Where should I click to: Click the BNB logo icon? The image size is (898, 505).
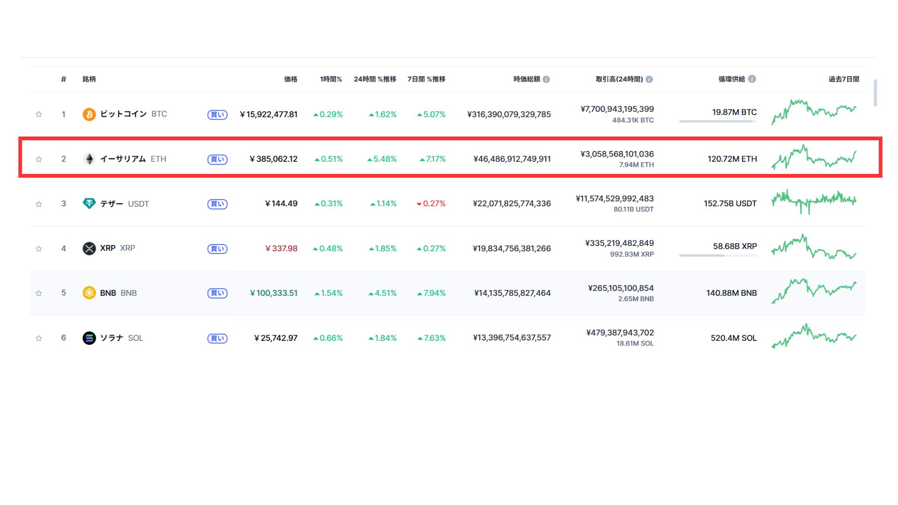(x=89, y=293)
